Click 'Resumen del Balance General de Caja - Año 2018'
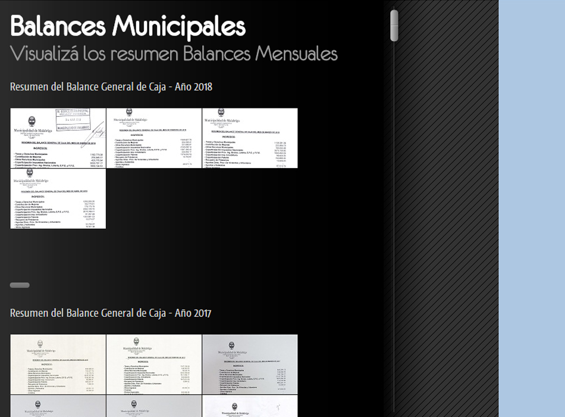 [111, 86]
